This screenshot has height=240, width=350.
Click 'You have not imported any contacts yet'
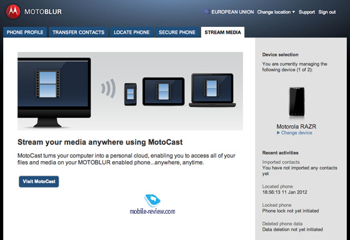coord(300,171)
